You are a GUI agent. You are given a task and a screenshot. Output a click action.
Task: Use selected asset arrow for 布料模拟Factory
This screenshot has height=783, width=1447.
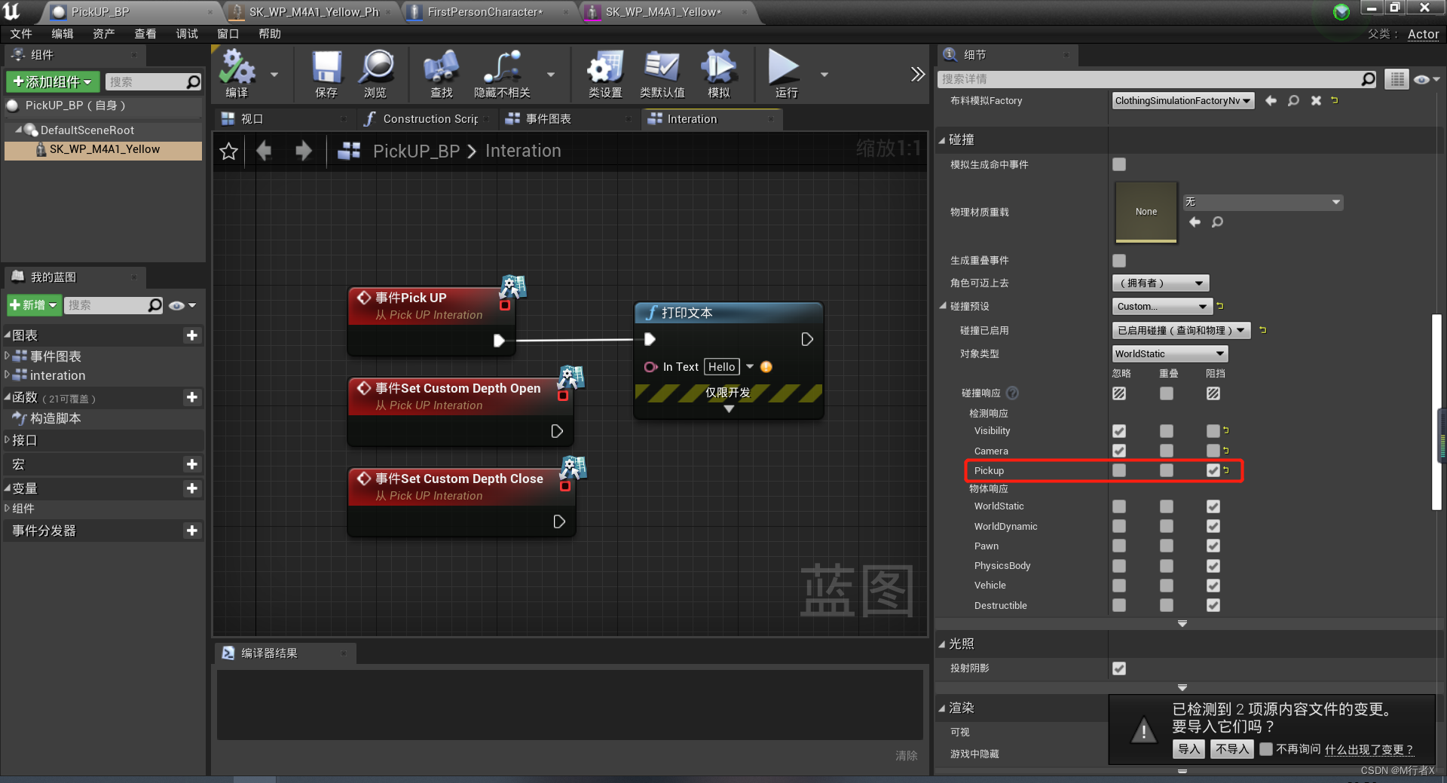click(x=1271, y=100)
